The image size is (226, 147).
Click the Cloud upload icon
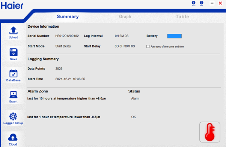point(13,137)
